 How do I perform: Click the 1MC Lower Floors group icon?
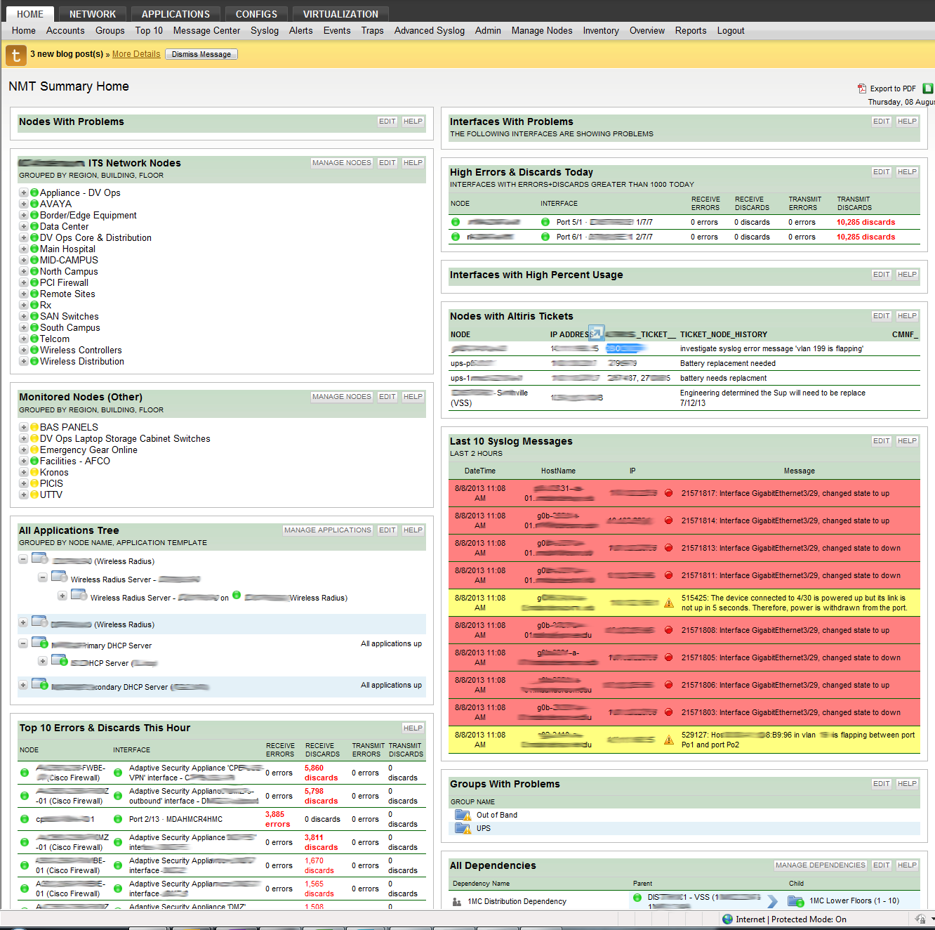(796, 901)
